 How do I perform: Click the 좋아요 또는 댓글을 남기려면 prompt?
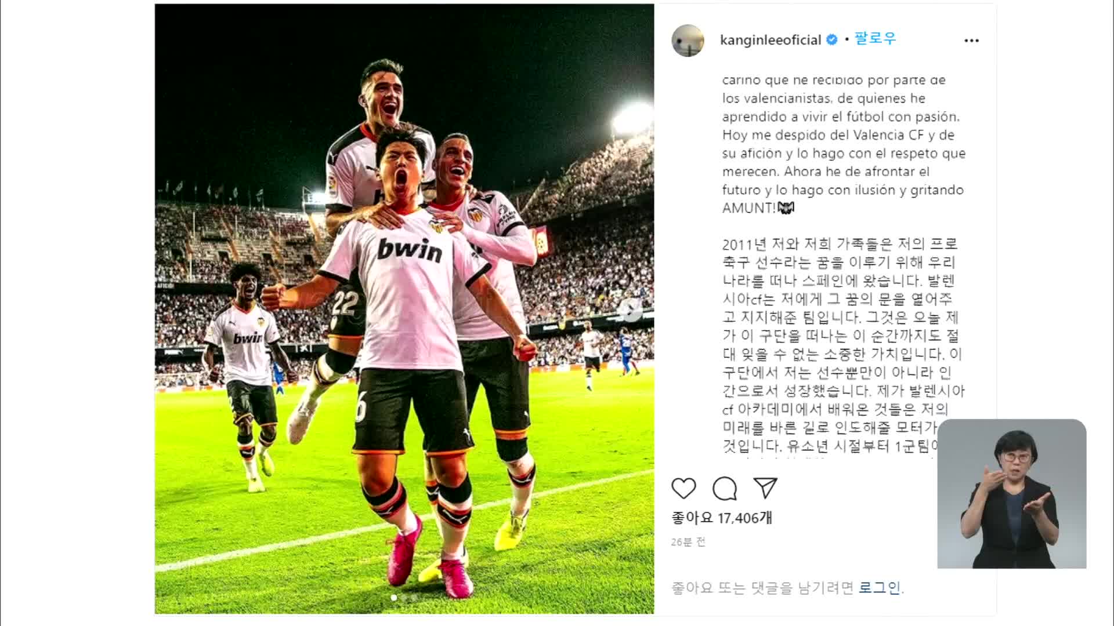(763, 588)
